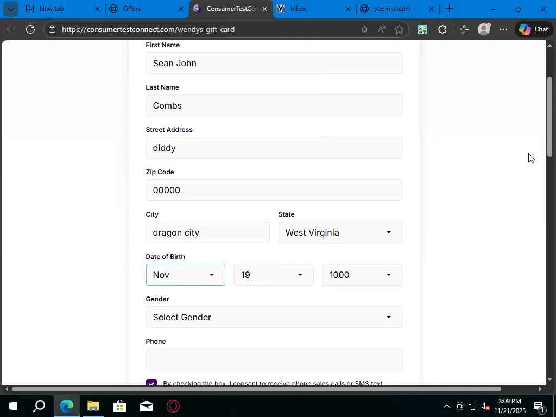Click the notification bell in address bar
This screenshot has width=556, height=417.
click(x=364, y=29)
